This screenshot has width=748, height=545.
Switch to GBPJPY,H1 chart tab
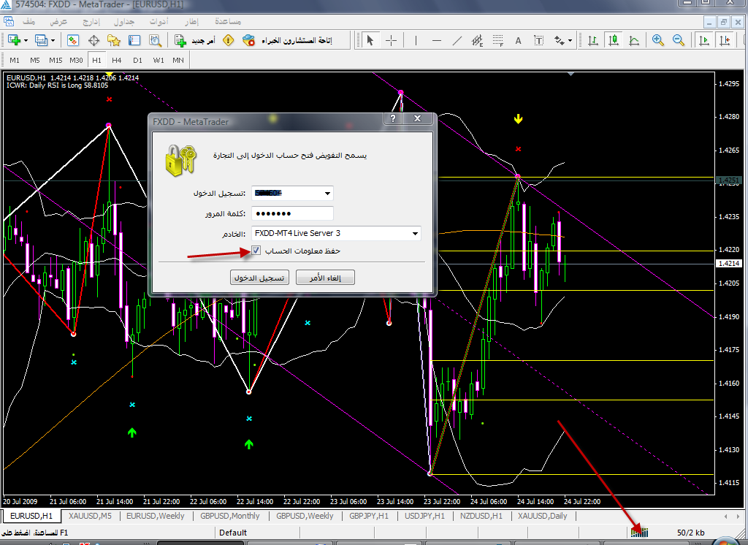(369, 516)
